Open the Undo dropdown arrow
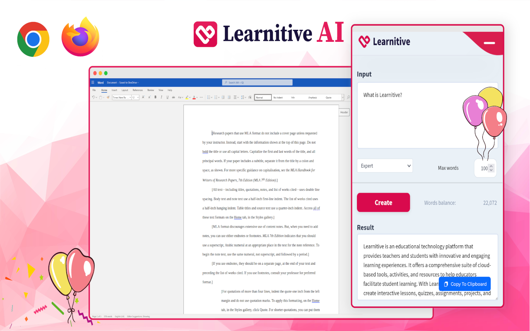 (x=96, y=97)
